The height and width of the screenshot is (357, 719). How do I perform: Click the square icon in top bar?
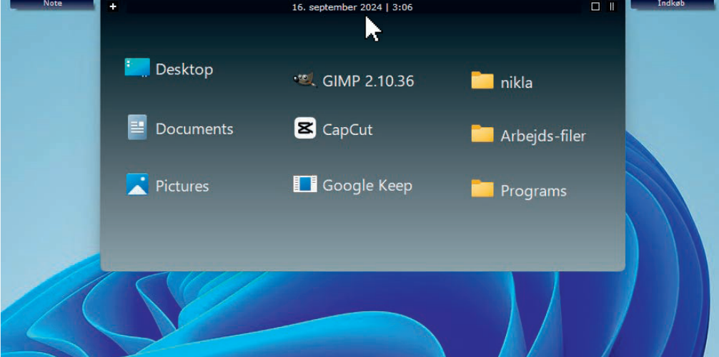coord(595,6)
